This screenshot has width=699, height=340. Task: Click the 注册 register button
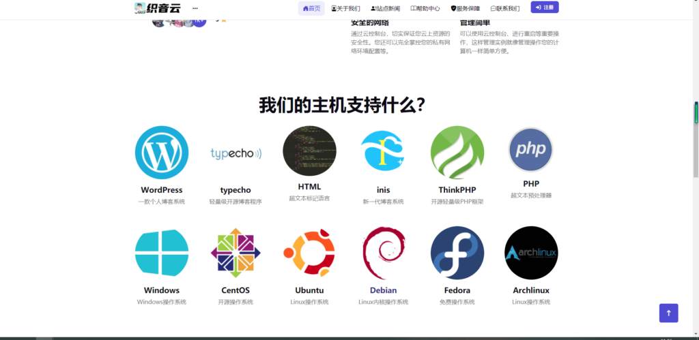click(x=545, y=7)
